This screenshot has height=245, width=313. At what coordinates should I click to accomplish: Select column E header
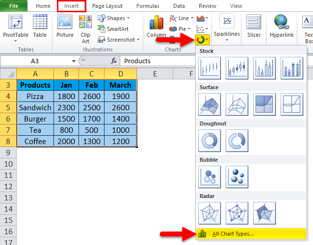155,74
